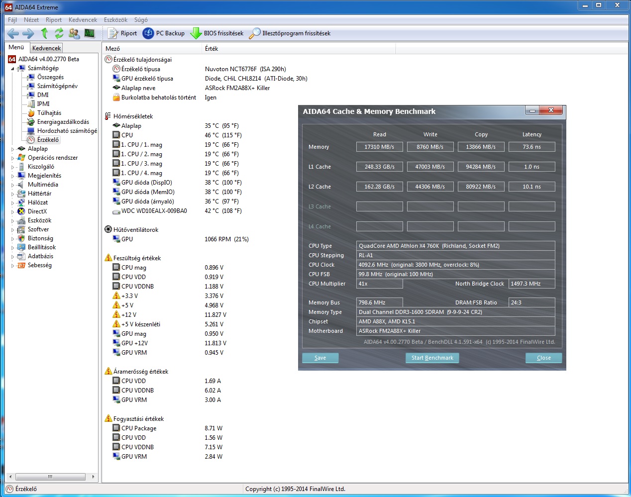Click the Forward navigation arrow icon

(x=28, y=33)
